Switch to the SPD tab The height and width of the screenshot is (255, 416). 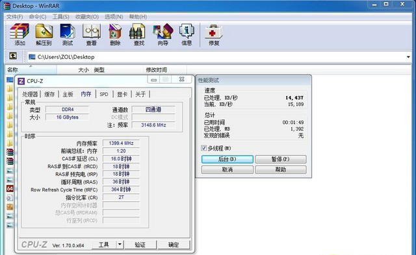pos(104,94)
